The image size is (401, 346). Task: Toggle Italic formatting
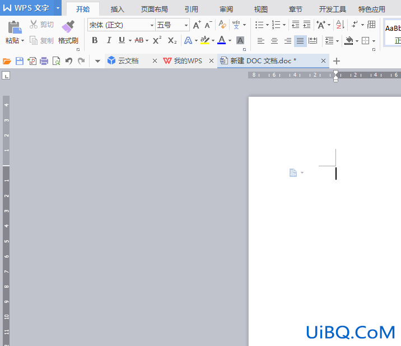(109, 40)
